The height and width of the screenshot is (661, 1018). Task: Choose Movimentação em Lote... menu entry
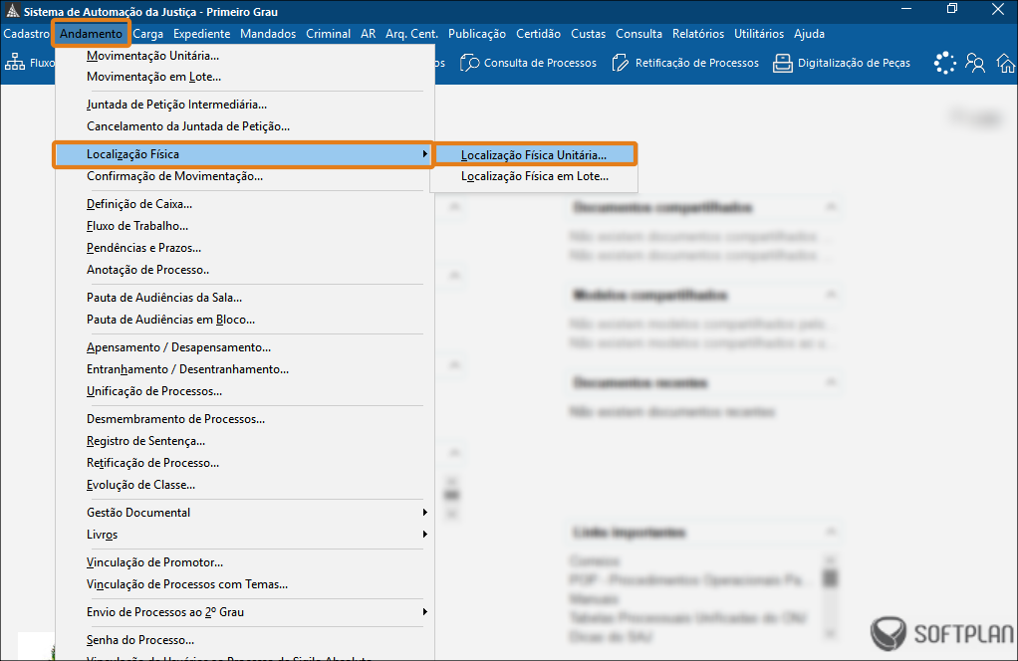pos(243,77)
